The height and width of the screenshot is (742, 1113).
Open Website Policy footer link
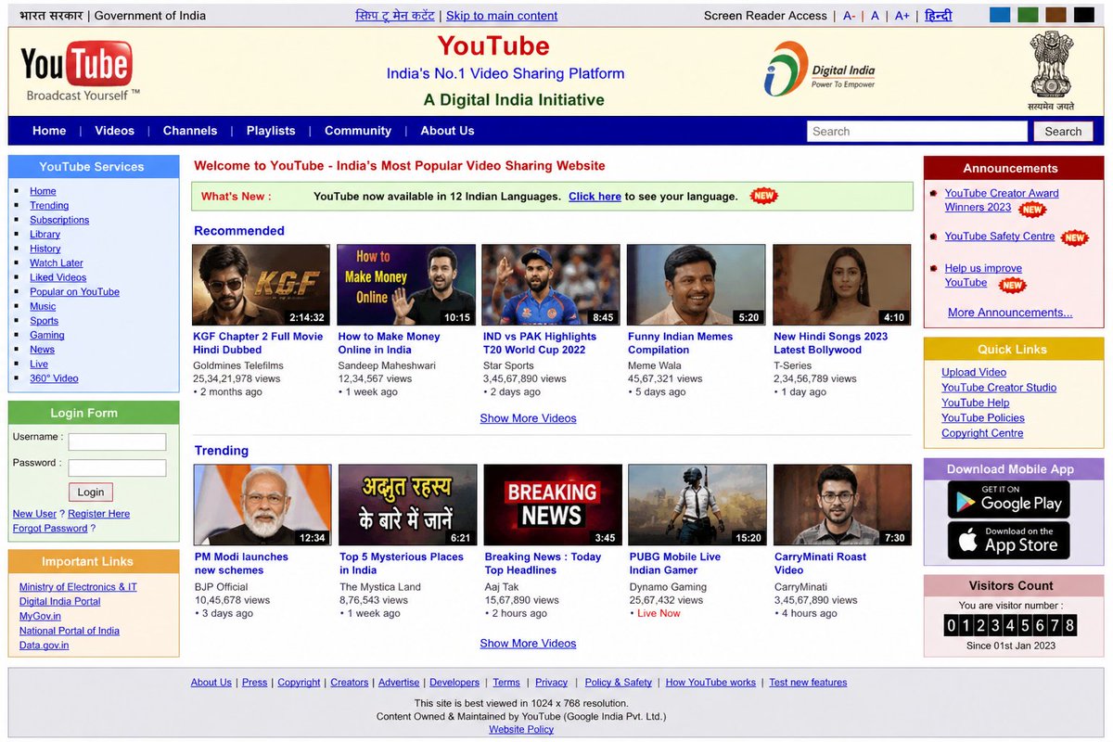tap(521, 730)
